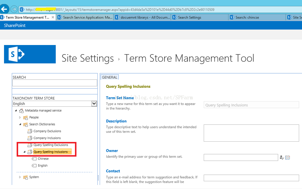Select the English term under Query Spelling Inclusions

[42, 166]
